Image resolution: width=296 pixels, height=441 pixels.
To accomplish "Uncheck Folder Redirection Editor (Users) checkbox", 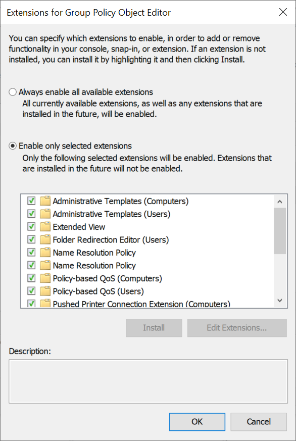I will (x=31, y=239).
